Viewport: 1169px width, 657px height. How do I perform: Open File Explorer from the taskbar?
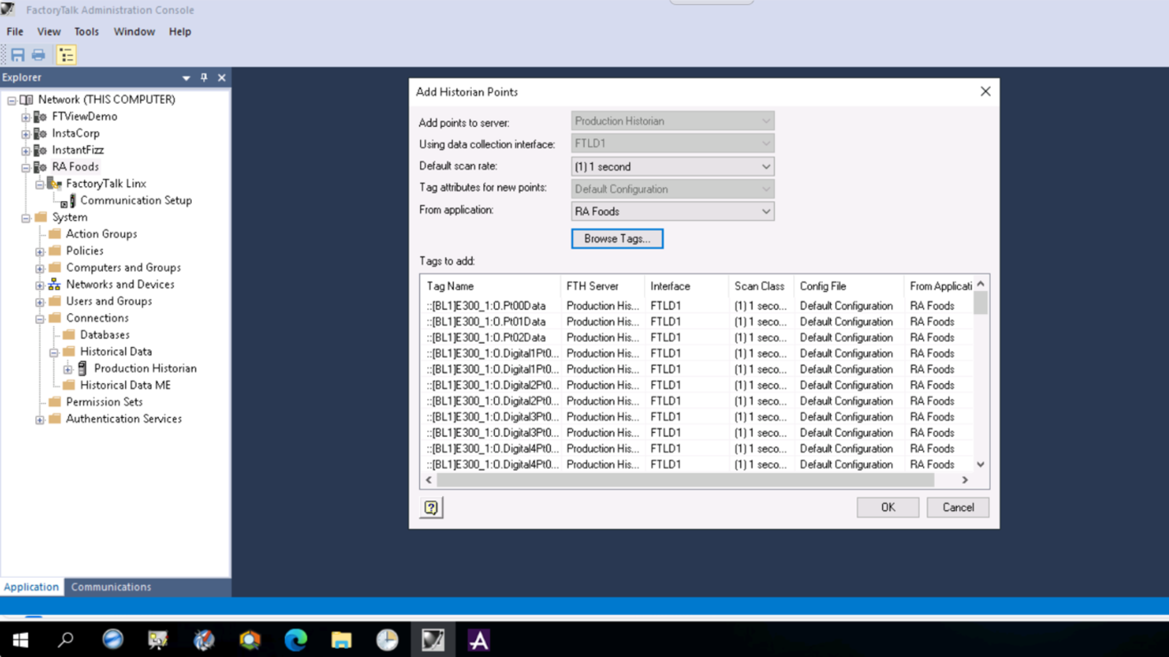[x=341, y=640]
